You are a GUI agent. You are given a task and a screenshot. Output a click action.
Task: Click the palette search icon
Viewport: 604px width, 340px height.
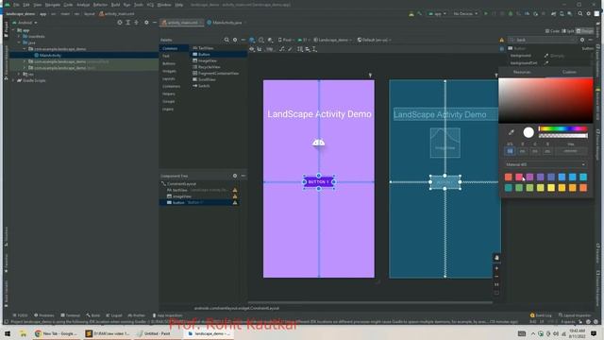pos(226,40)
